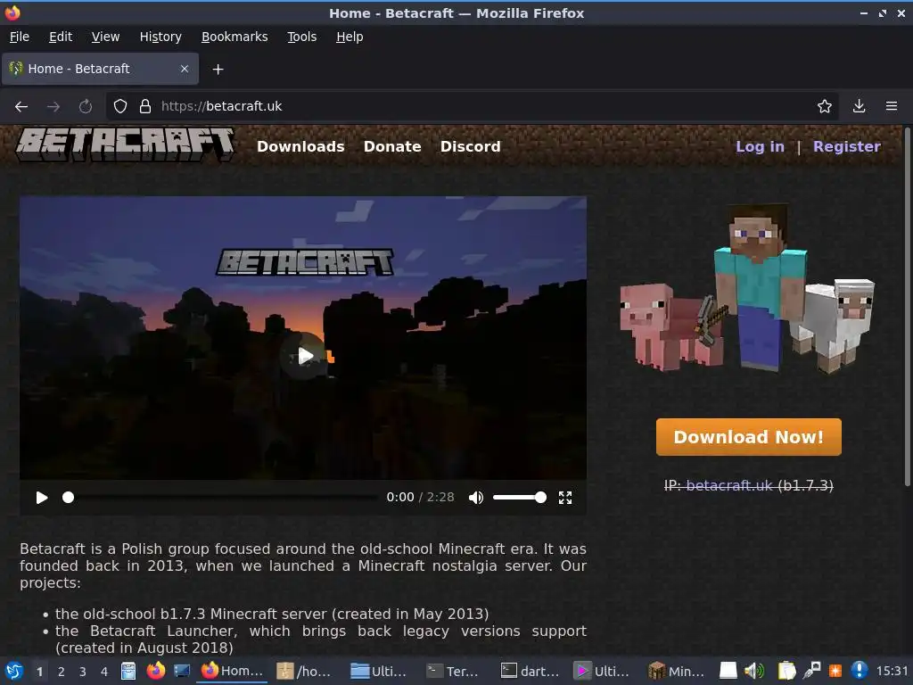Switch to workspace 4
Viewport: 913px width, 685px height.
pos(104,672)
